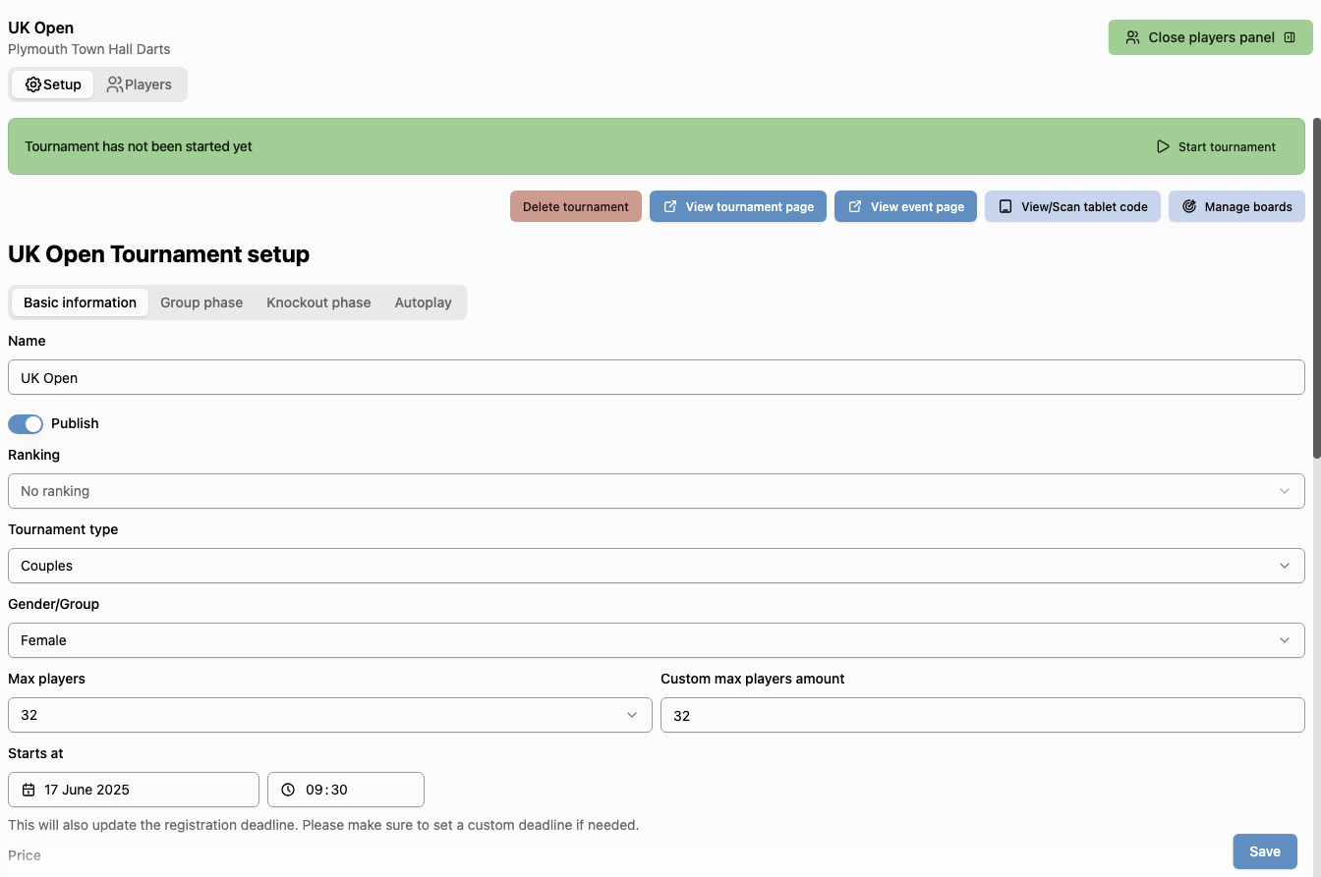This screenshot has height=877, width=1321.
Task: Click the start time field showing 09:30
Action: click(x=346, y=790)
